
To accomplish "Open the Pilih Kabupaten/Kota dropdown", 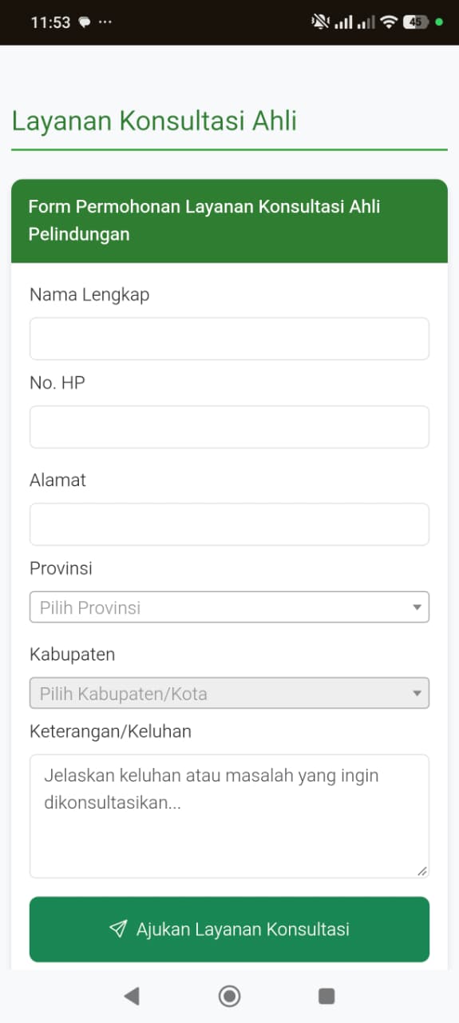I will pos(229,693).
